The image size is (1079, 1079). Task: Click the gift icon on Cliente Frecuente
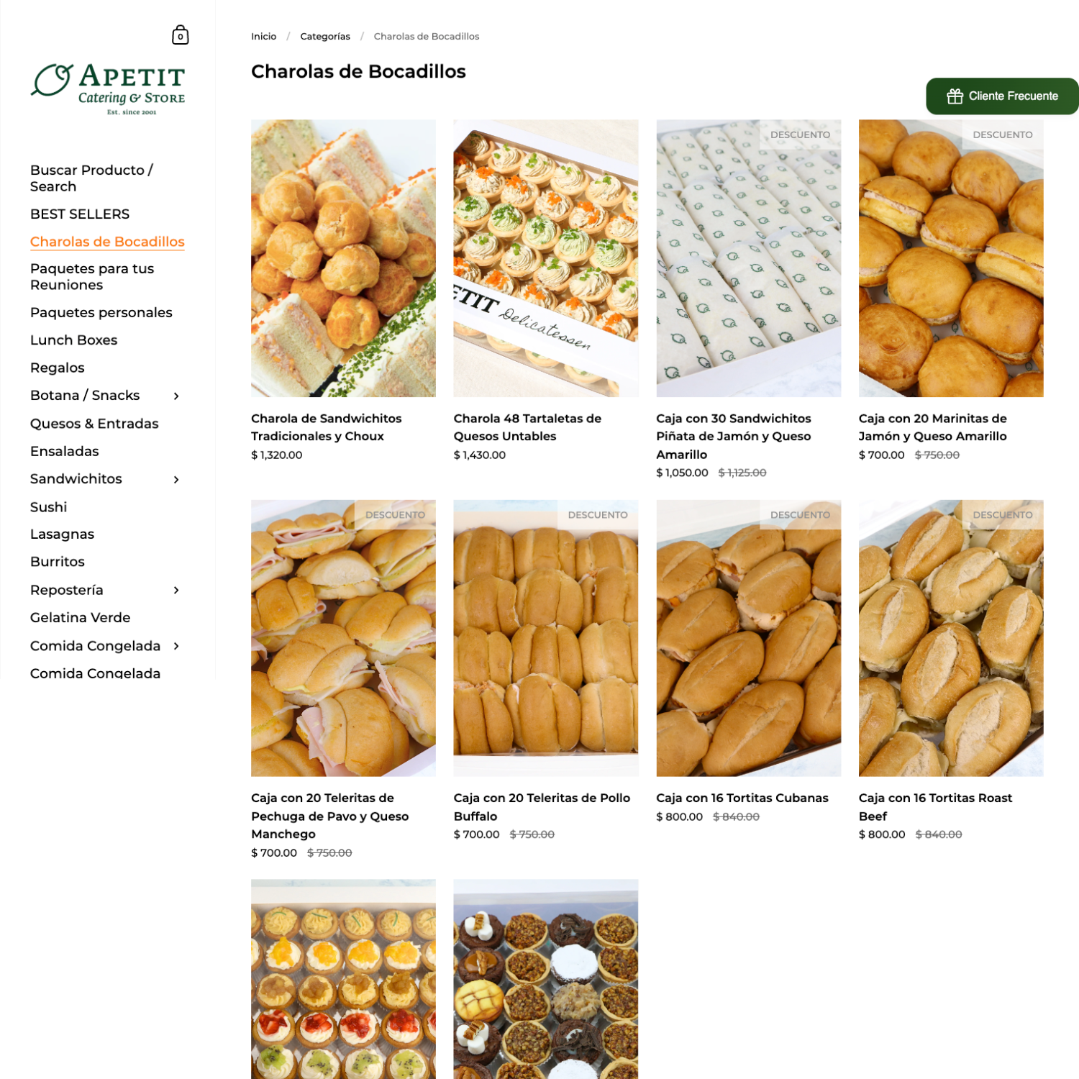pyautogui.click(x=955, y=96)
